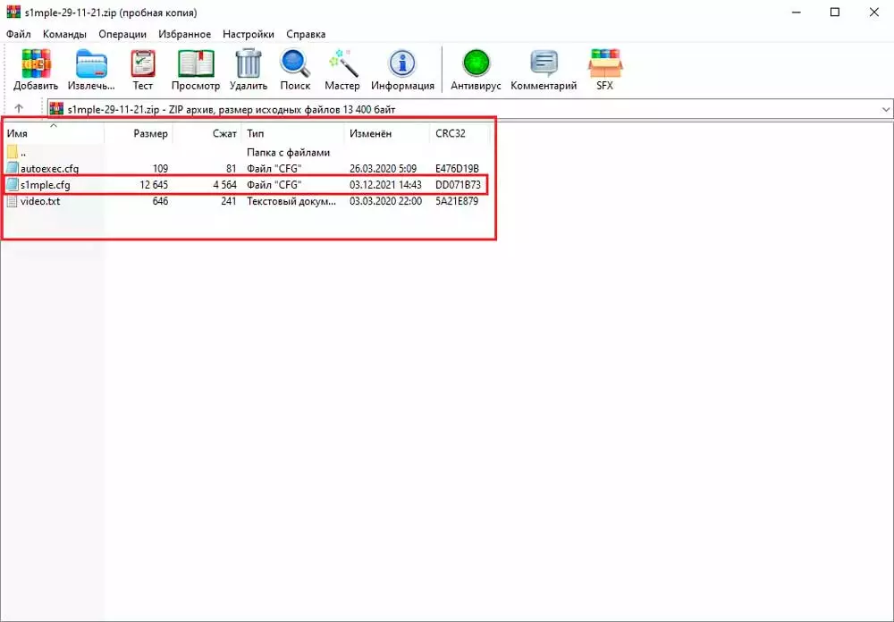Open the Настройки menu
The height and width of the screenshot is (622, 894).
(249, 34)
